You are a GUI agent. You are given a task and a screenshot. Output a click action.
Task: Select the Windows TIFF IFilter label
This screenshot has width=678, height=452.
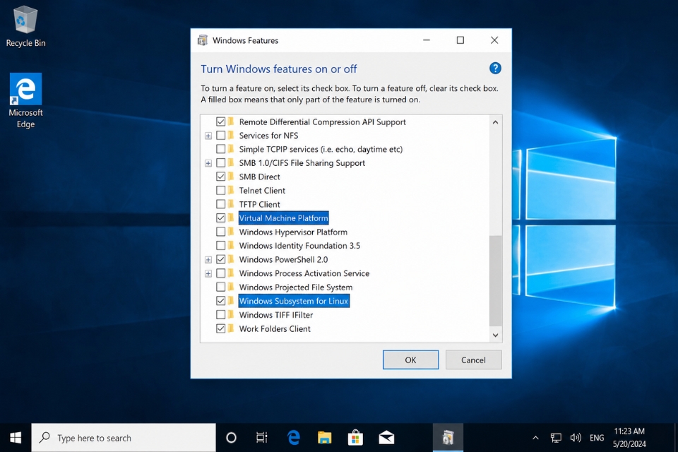pos(276,315)
